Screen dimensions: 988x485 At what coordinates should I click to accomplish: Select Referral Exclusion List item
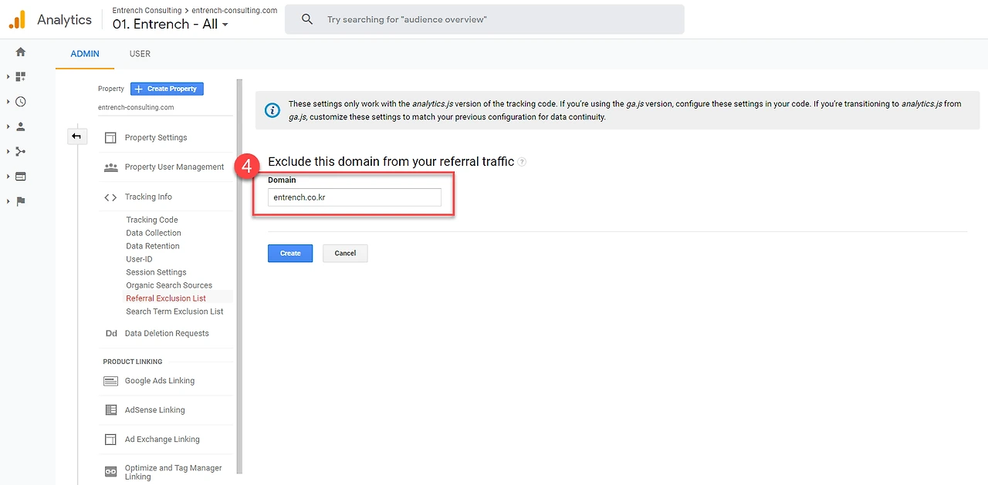pos(166,298)
